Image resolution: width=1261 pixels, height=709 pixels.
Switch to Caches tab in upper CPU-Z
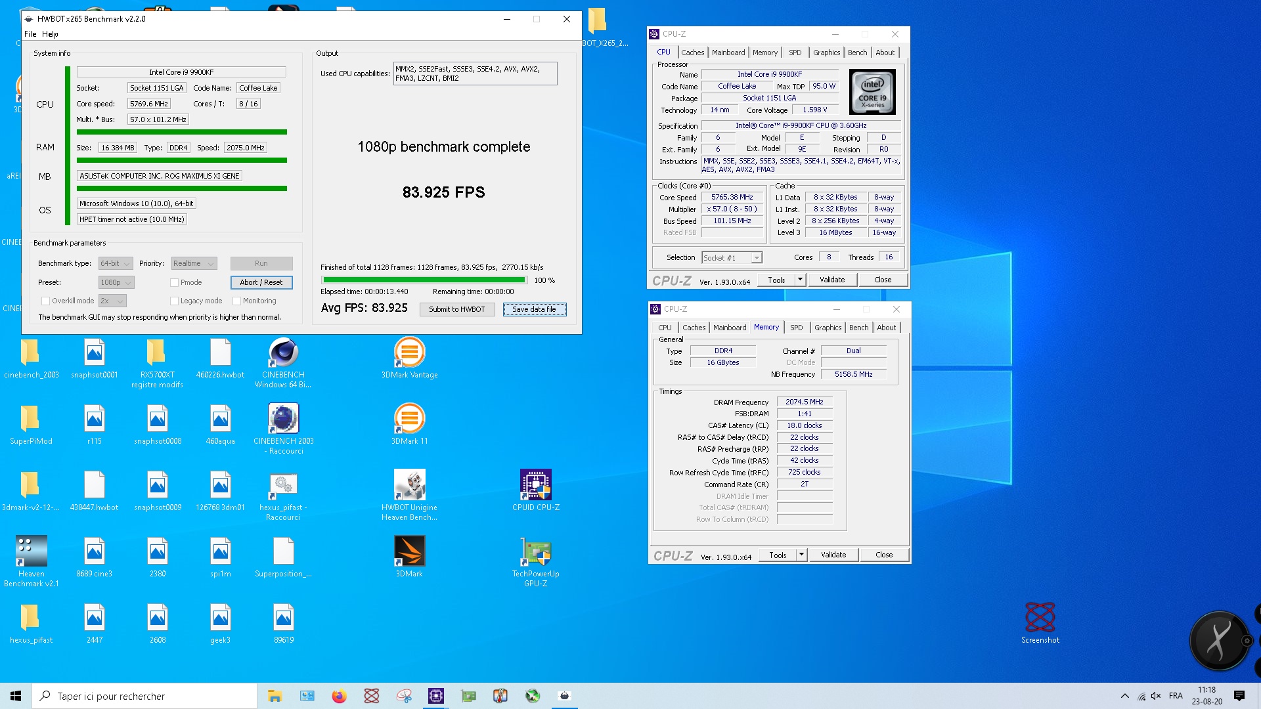pos(692,53)
